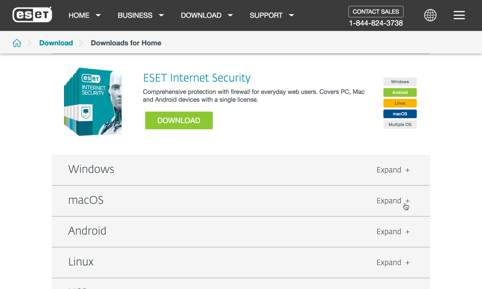Screen dimensions: 482x289
Task: Click the CONTACT SALES button
Action: tap(376, 12)
